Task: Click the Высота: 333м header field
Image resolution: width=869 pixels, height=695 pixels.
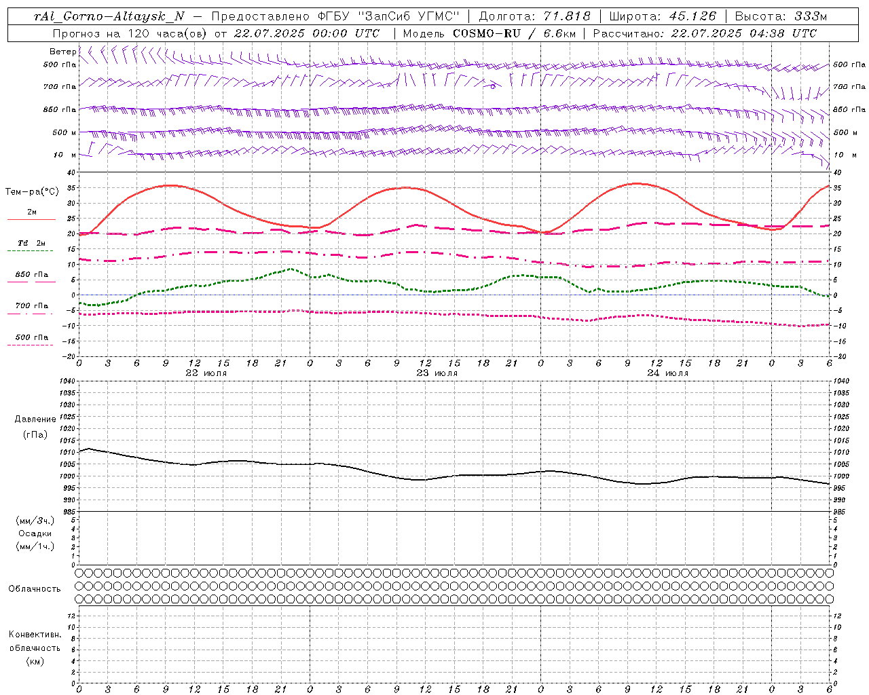Action: pos(781,17)
